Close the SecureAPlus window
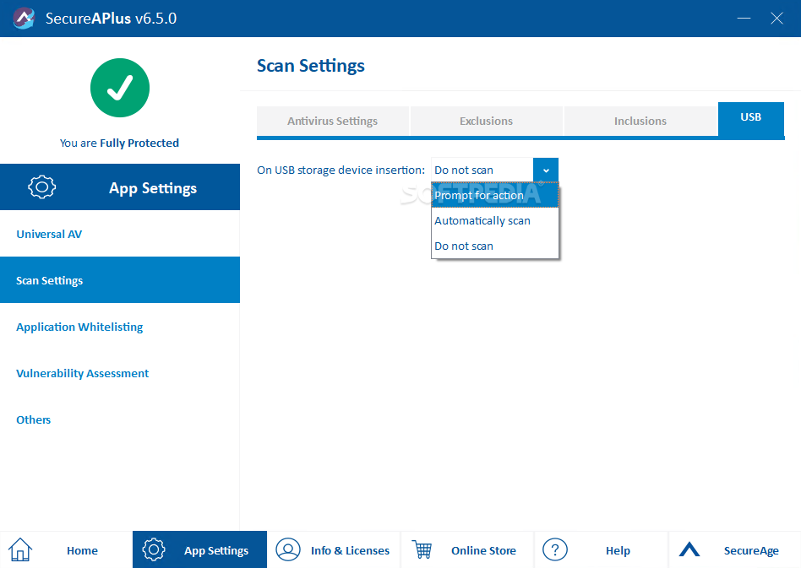This screenshot has width=801, height=568. coord(776,19)
